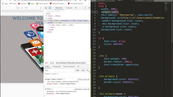Open the Website Development bookmark
Screen dimensions: 173x97
58,4
